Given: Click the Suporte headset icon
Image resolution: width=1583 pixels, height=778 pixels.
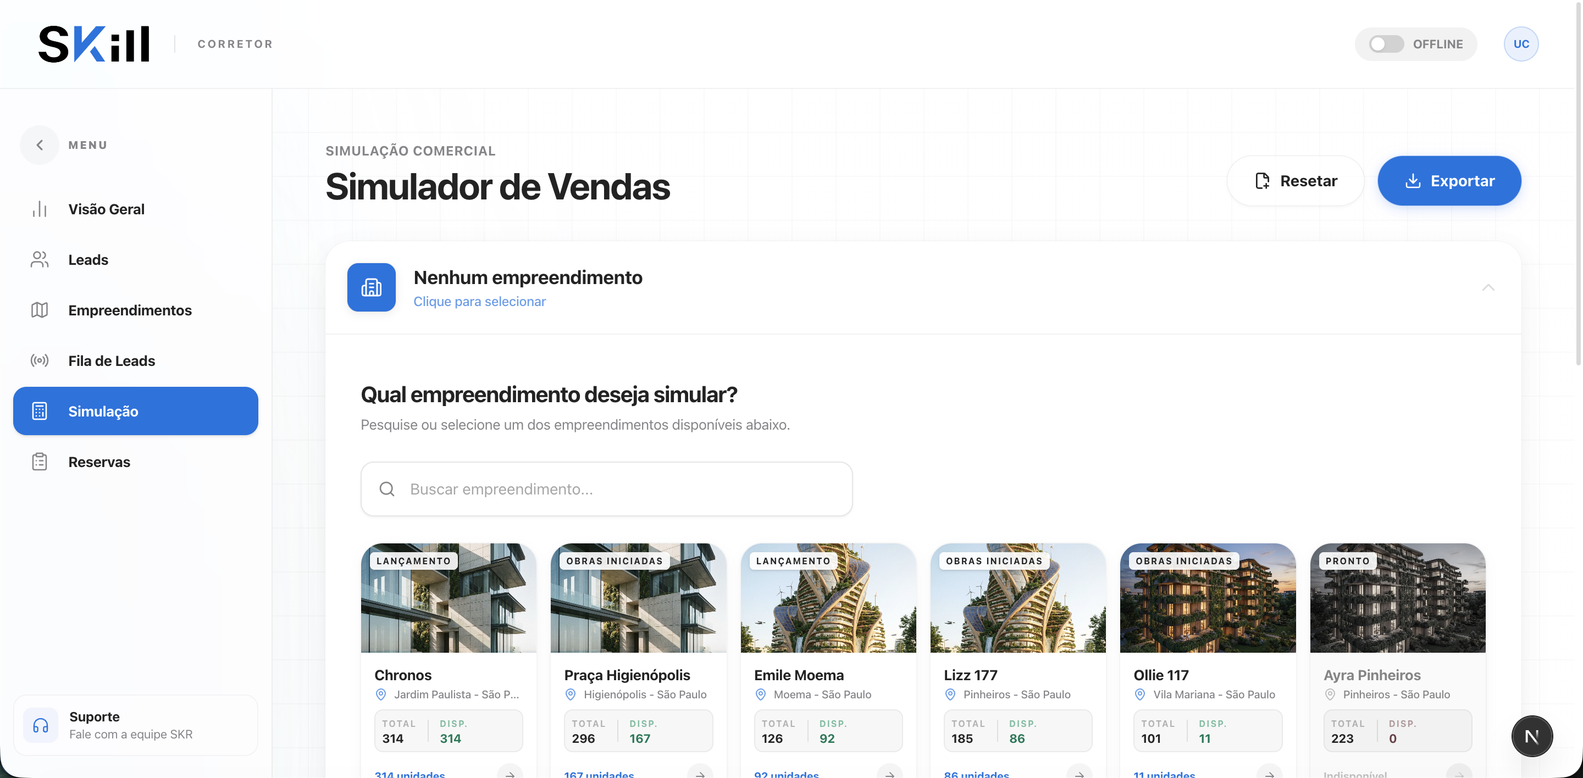Looking at the screenshot, I should pyautogui.click(x=41, y=725).
